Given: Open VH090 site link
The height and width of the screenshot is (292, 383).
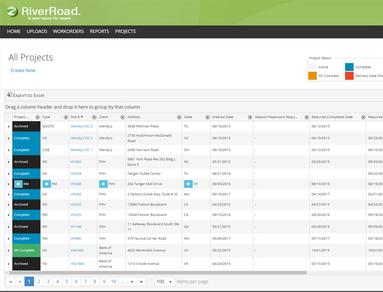Looking at the screenshot, I should pyautogui.click(x=76, y=239).
